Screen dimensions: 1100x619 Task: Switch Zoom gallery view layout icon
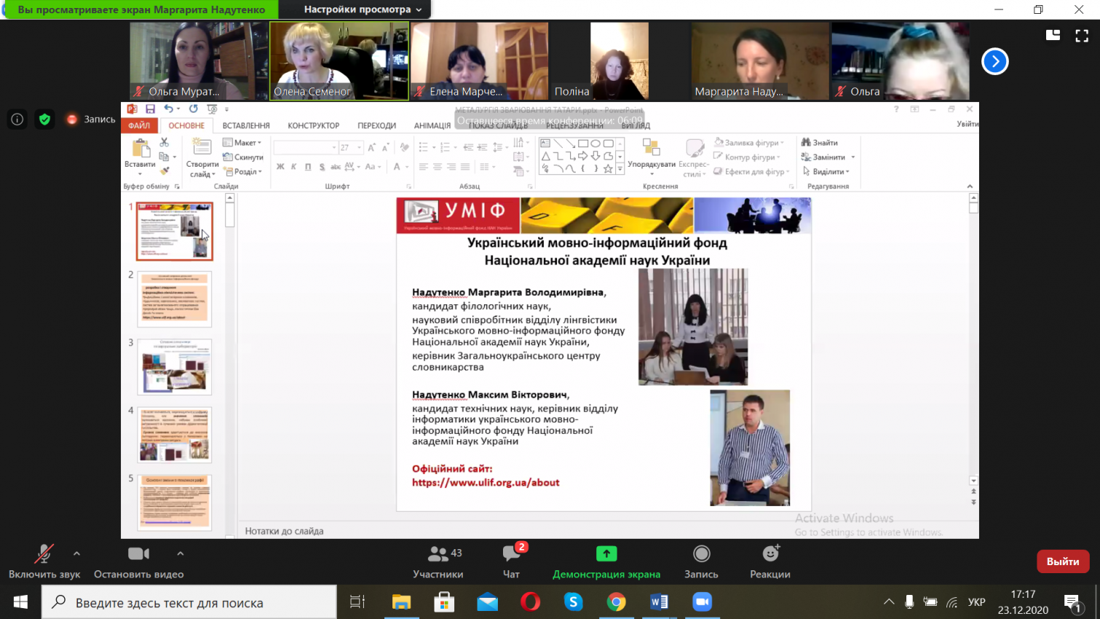point(1053,35)
